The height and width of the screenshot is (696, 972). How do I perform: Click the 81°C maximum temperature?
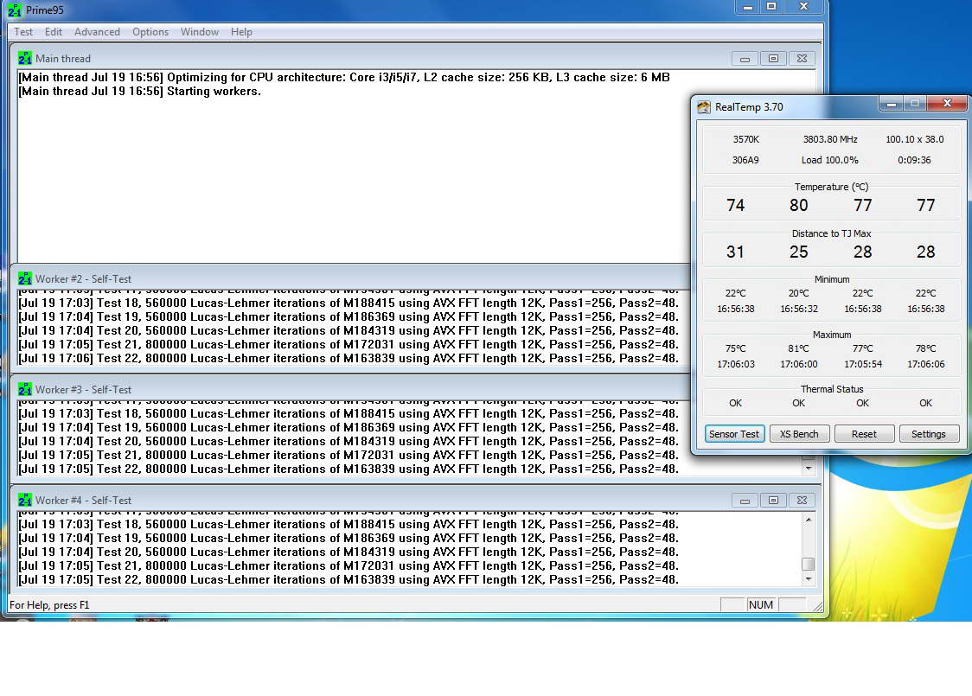coord(798,348)
